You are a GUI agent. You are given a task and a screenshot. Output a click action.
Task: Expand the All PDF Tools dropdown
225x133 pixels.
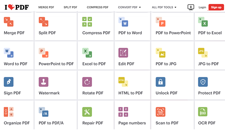[164, 7]
